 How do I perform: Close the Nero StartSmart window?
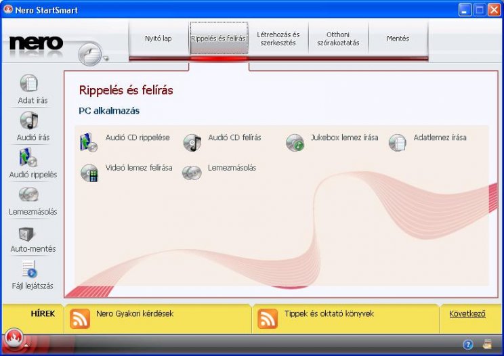tap(494, 10)
